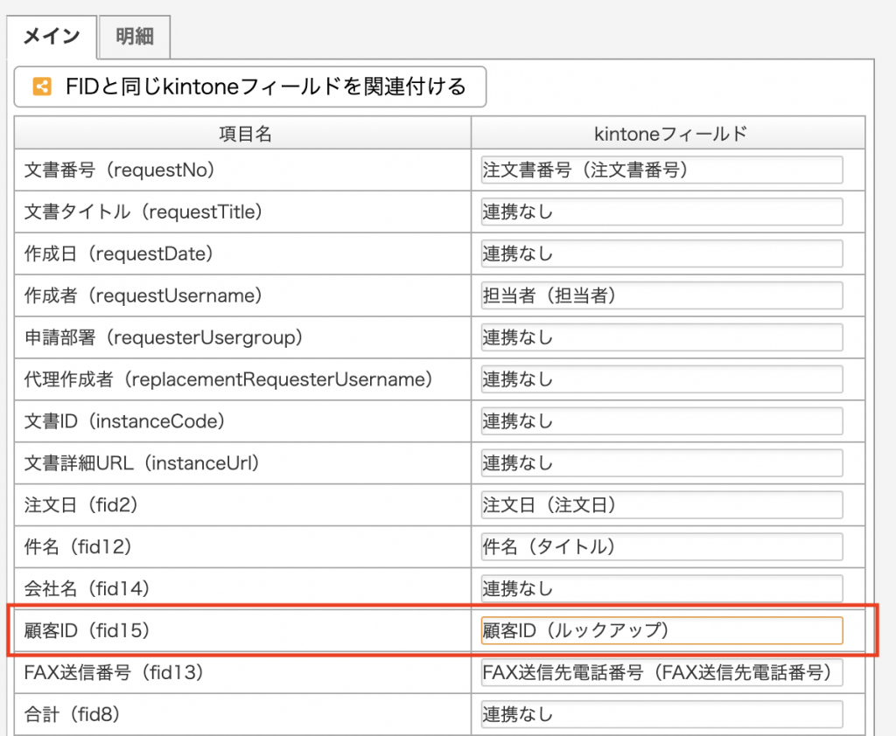Screen dimensions: 896x736
Task: Open kintone field dropdown for 文書タイトル (requestTitle)
Action: click(x=661, y=212)
